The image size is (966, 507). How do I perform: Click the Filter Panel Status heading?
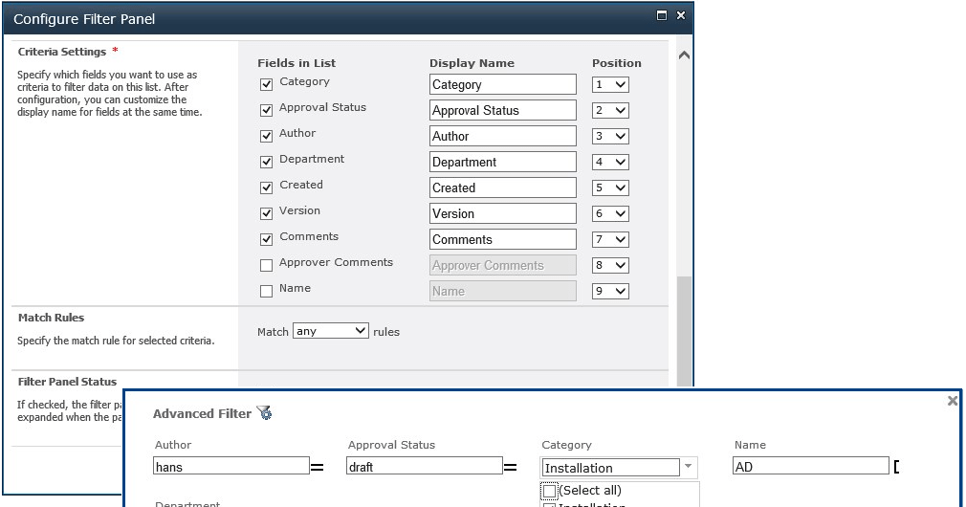click(67, 382)
